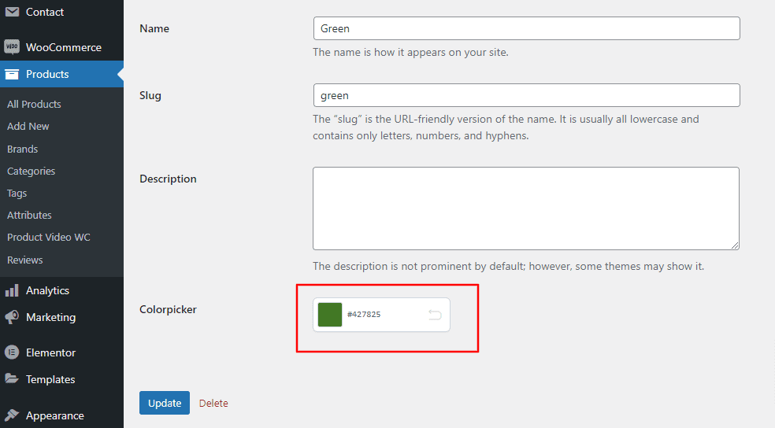Click the Templates folder icon

click(12, 379)
